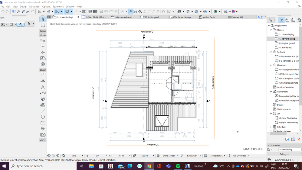Select the Marquee tool in toolbox
This screenshot has width=302, height=170.
pos(43,25)
